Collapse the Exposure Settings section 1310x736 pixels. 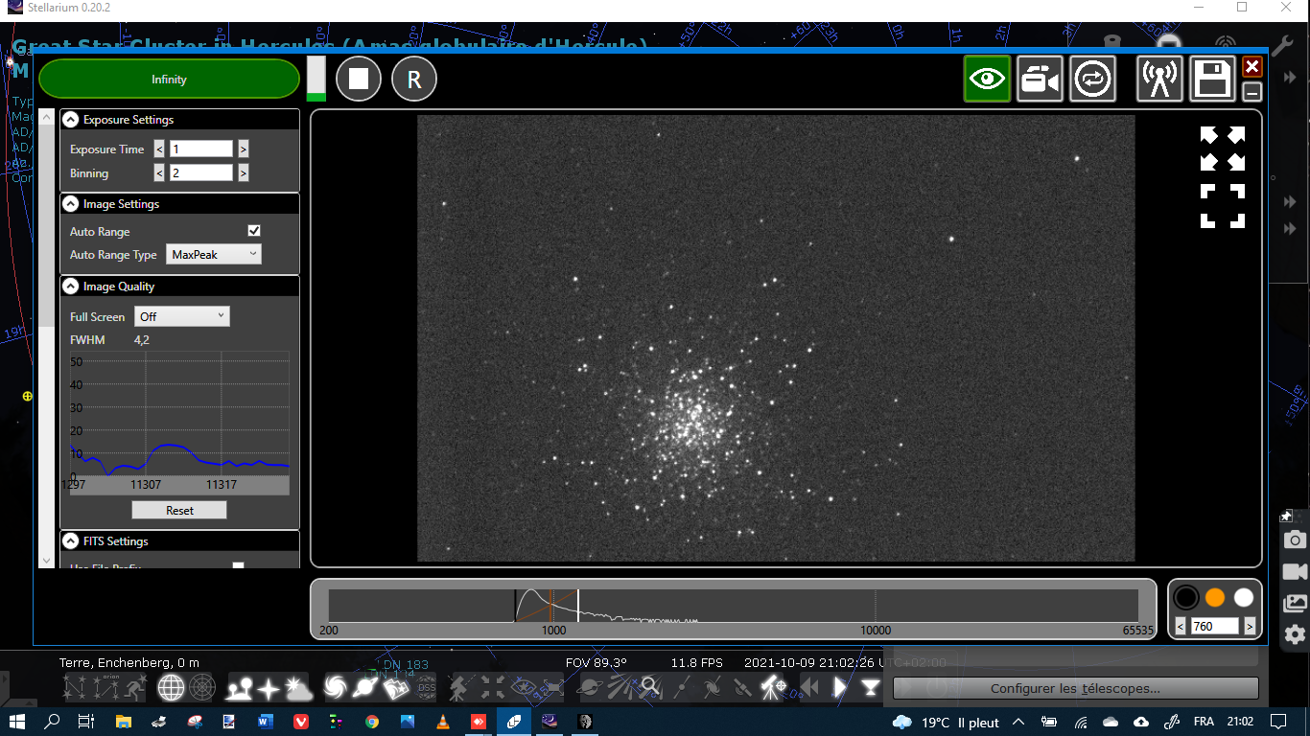(70, 120)
